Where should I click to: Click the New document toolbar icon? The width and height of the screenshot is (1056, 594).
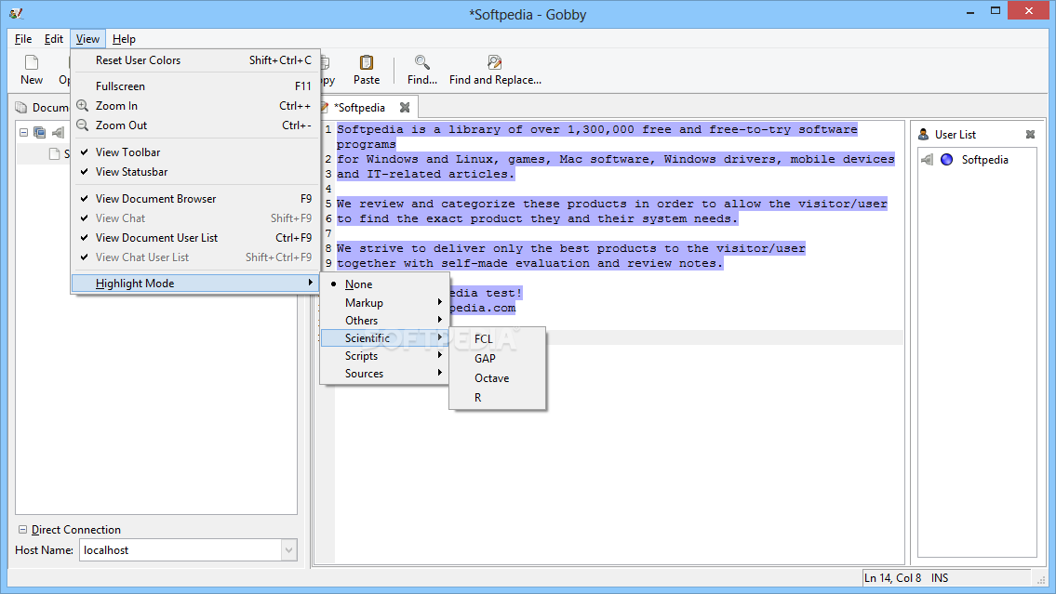pos(32,62)
